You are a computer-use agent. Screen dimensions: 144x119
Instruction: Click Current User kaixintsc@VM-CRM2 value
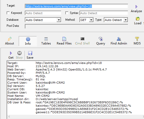click(x=50, y=83)
